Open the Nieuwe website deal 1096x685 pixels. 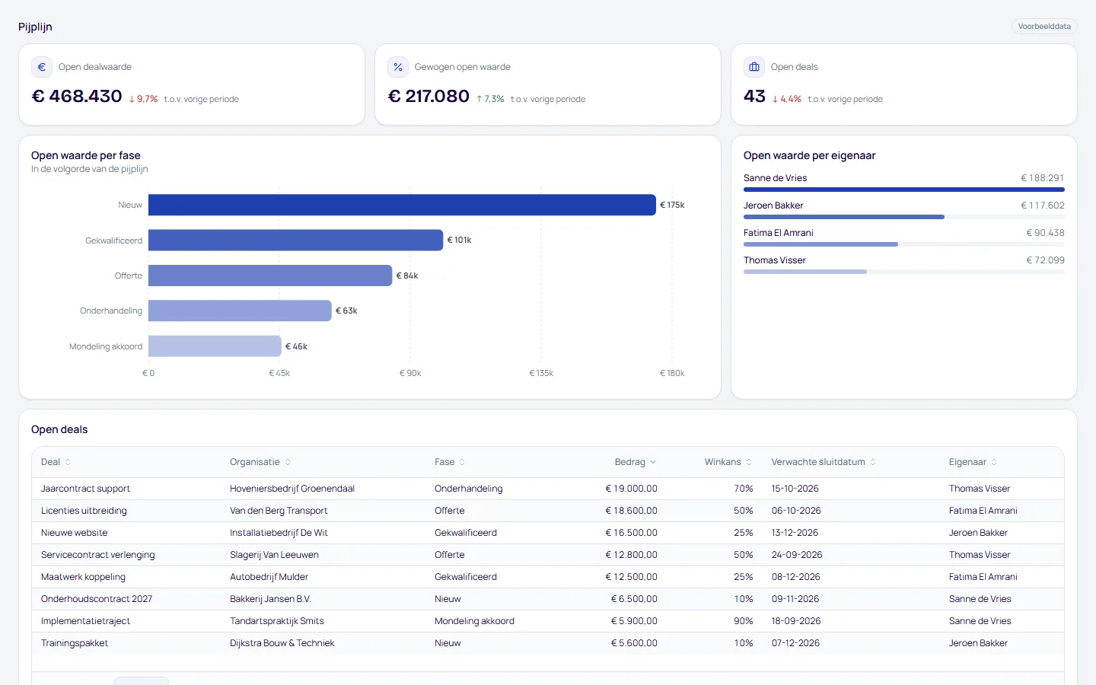74,533
